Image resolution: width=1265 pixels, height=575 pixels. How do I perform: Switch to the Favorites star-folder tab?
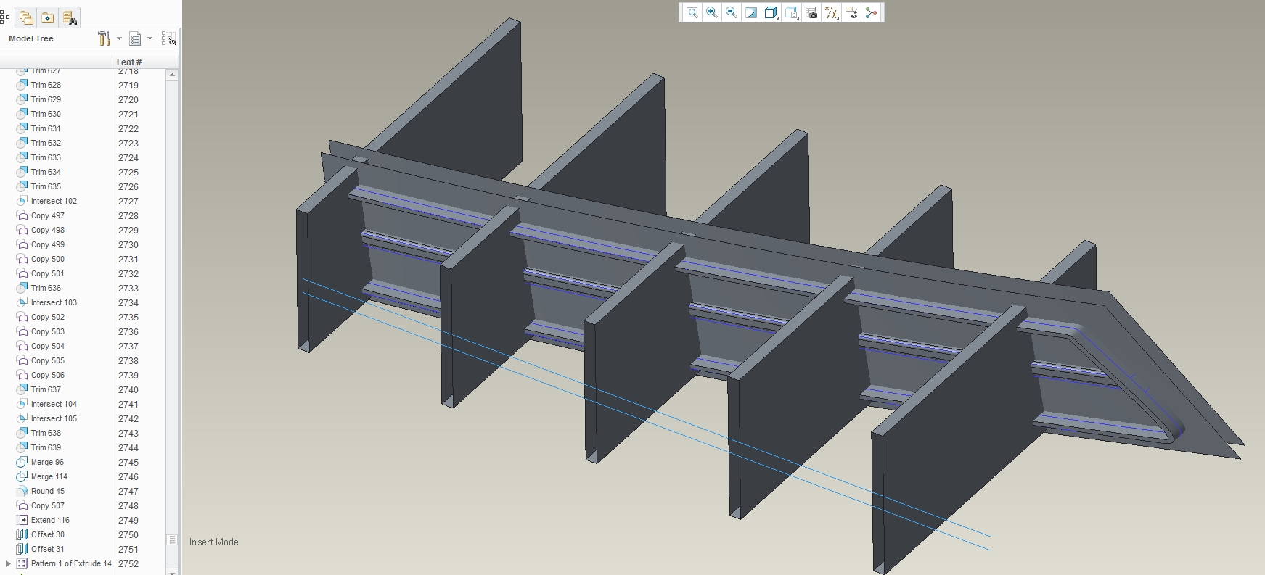tap(47, 17)
